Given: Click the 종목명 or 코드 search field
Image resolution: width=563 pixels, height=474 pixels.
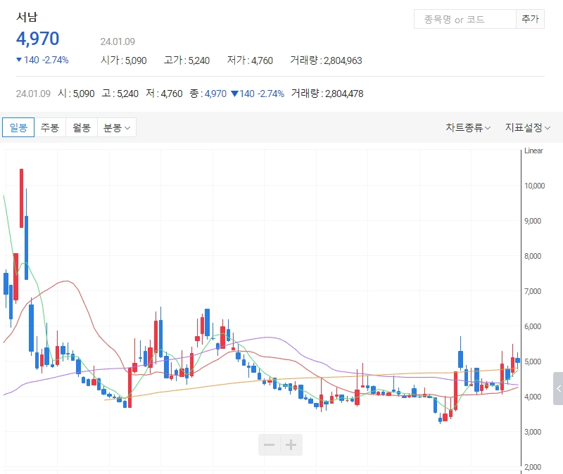Looking at the screenshot, I should point(465,19).
